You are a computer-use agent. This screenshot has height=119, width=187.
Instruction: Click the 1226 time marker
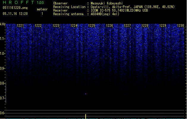click(x=109, y=25)
